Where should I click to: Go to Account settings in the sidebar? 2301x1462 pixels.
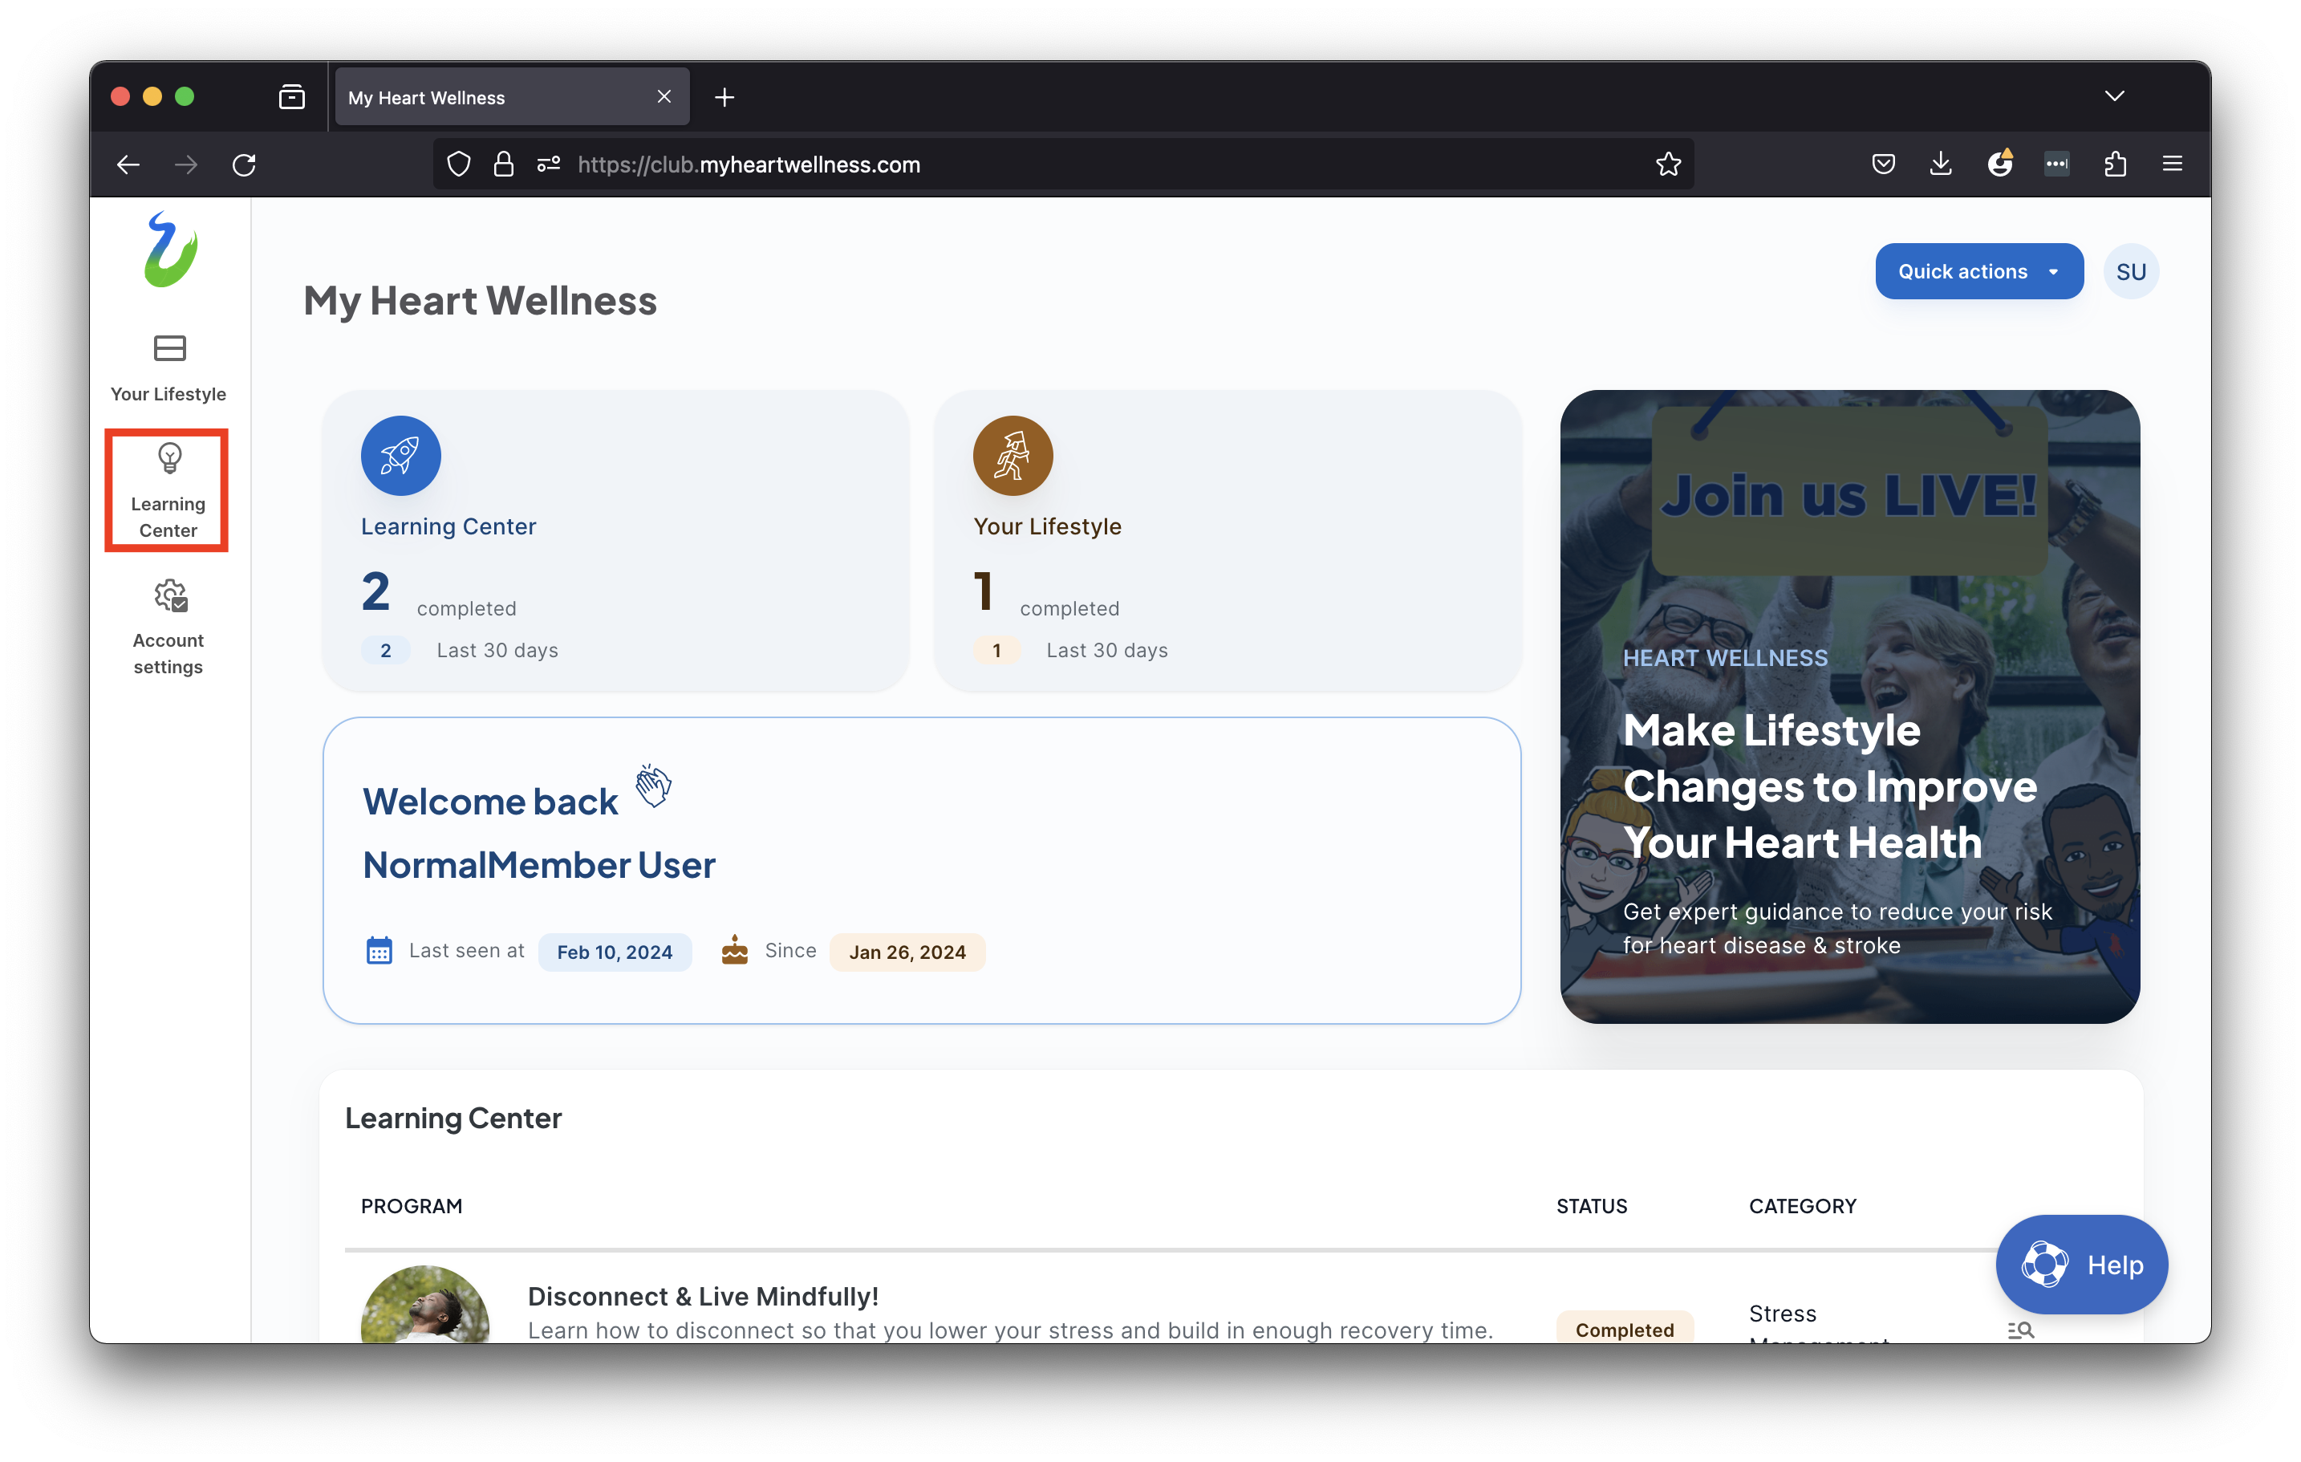[x=168, y=626]
